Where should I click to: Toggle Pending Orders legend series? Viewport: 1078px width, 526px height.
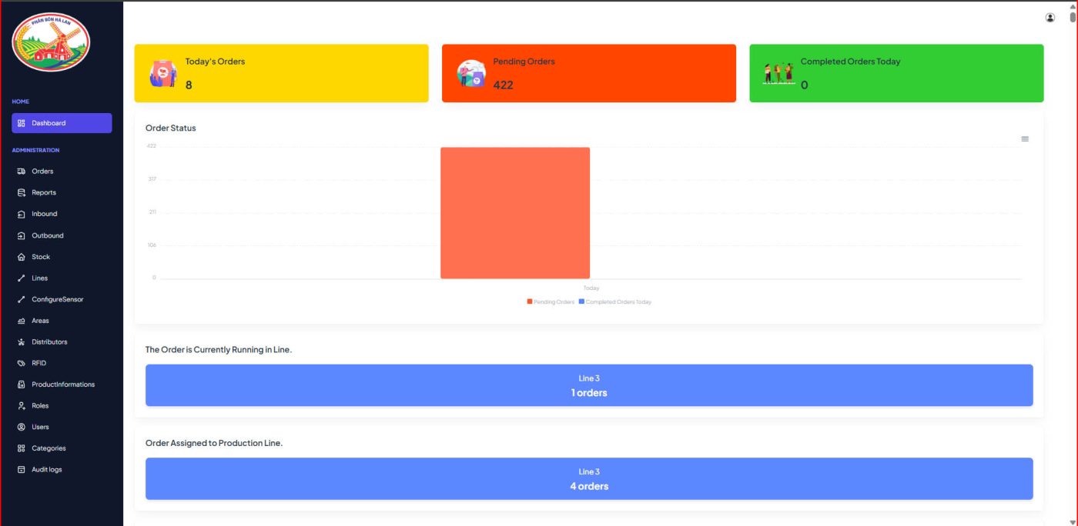[x=551, y=302]
